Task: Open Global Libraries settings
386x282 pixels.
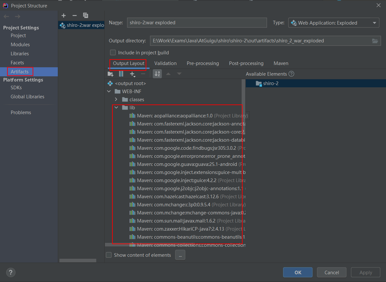Action: [27, 97]
